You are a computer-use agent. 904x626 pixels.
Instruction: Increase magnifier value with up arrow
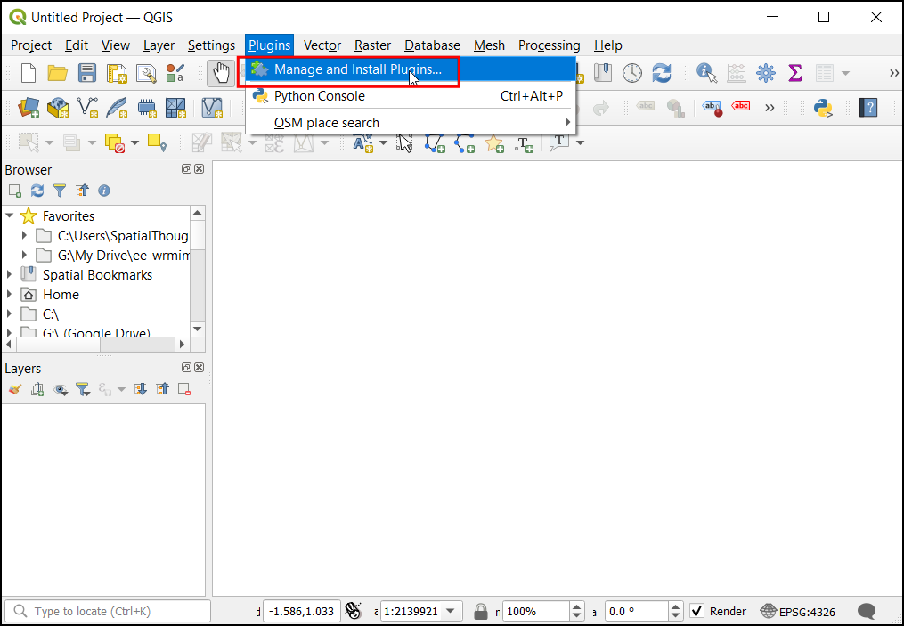pos(576,606)
